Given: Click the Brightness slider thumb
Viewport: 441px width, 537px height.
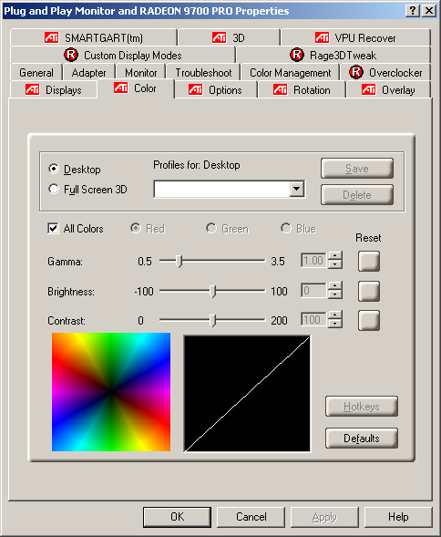Looking at the screenshot, I should (x=213, y=291).
